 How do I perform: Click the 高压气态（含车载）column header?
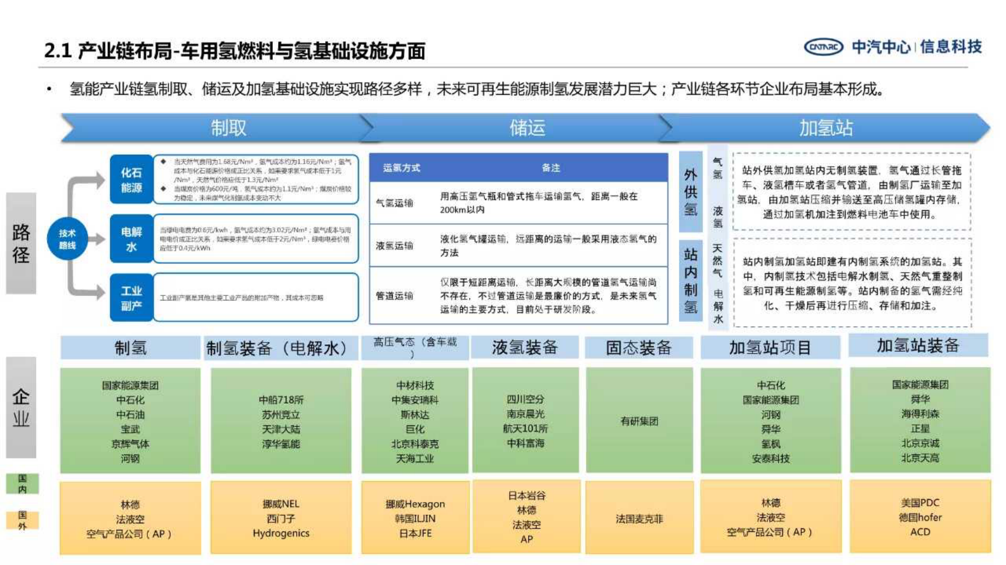click(415, 348)
